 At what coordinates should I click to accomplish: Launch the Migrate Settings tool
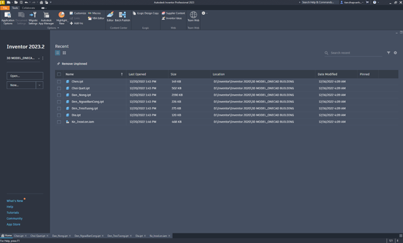33,18
